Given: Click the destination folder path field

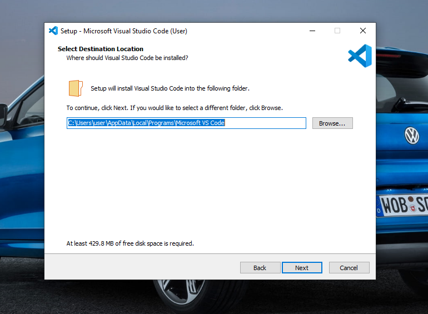Looking at the screenshot, I should pyautogui.click(x=186, y=123).
